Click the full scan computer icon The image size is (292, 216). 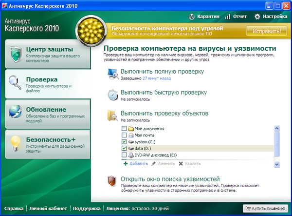(113, 74)
